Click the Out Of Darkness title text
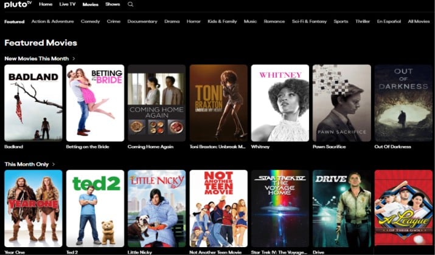435x255 pixels. 392,147
